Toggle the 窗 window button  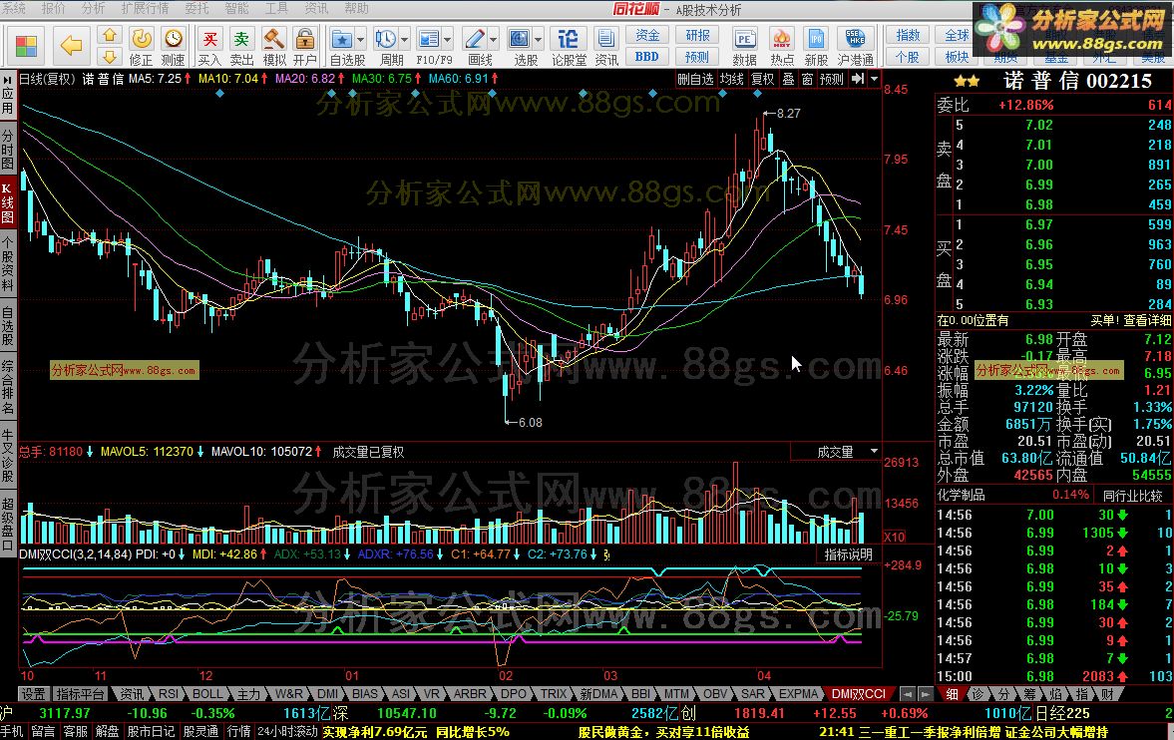click(x=807, y=79)
